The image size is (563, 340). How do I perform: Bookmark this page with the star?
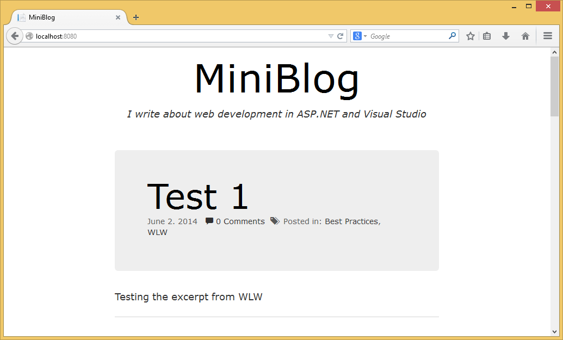[470, 35]
